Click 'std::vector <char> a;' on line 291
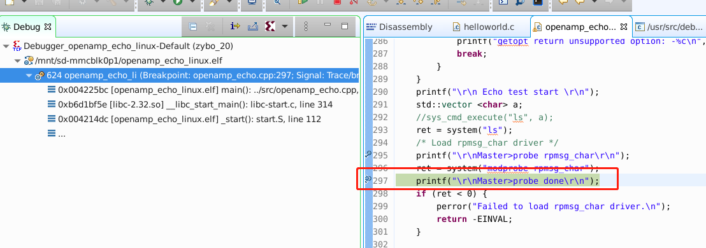 [x=469, y=105]
